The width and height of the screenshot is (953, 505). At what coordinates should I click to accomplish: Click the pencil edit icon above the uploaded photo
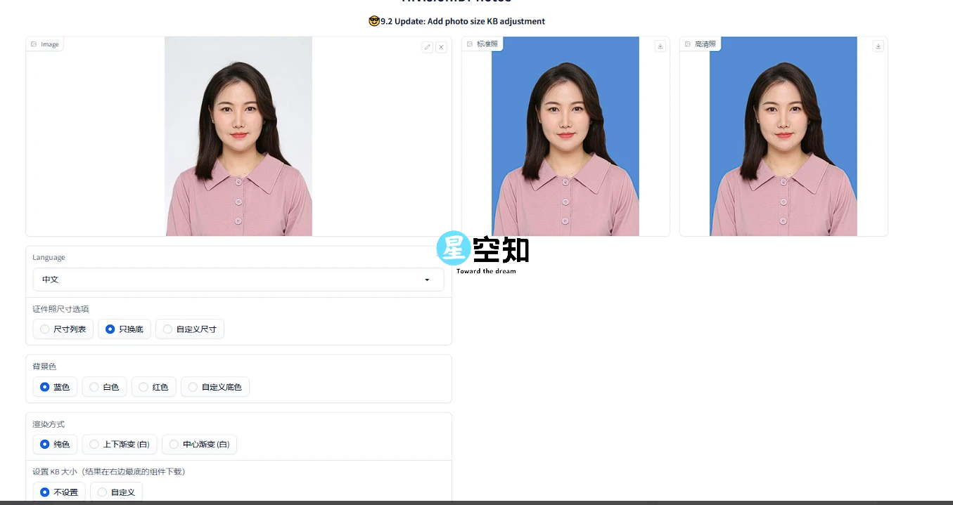tap(427, 46)
